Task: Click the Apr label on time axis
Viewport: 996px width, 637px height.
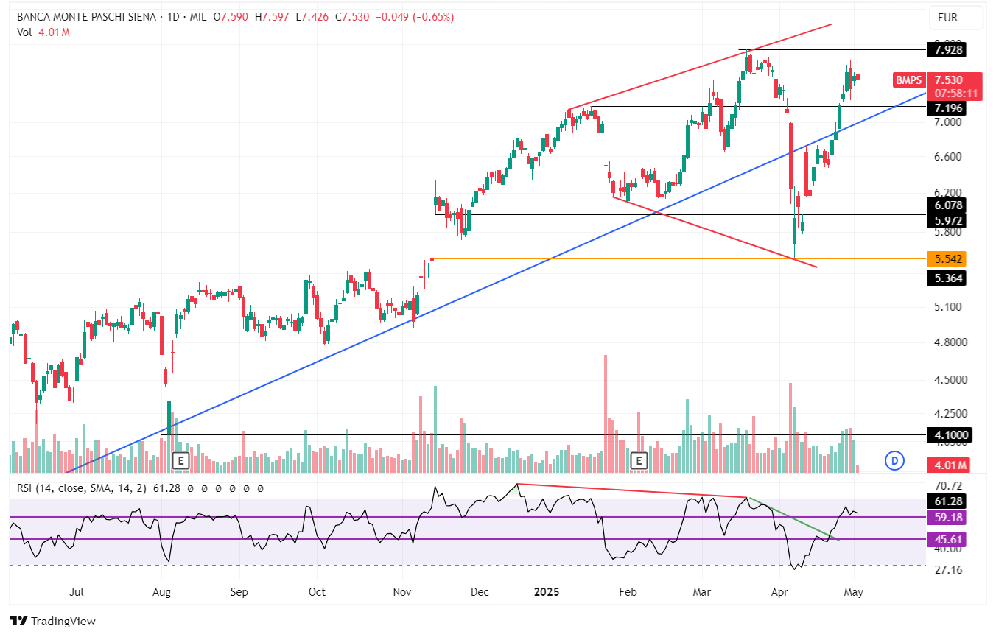Action: 779,591
